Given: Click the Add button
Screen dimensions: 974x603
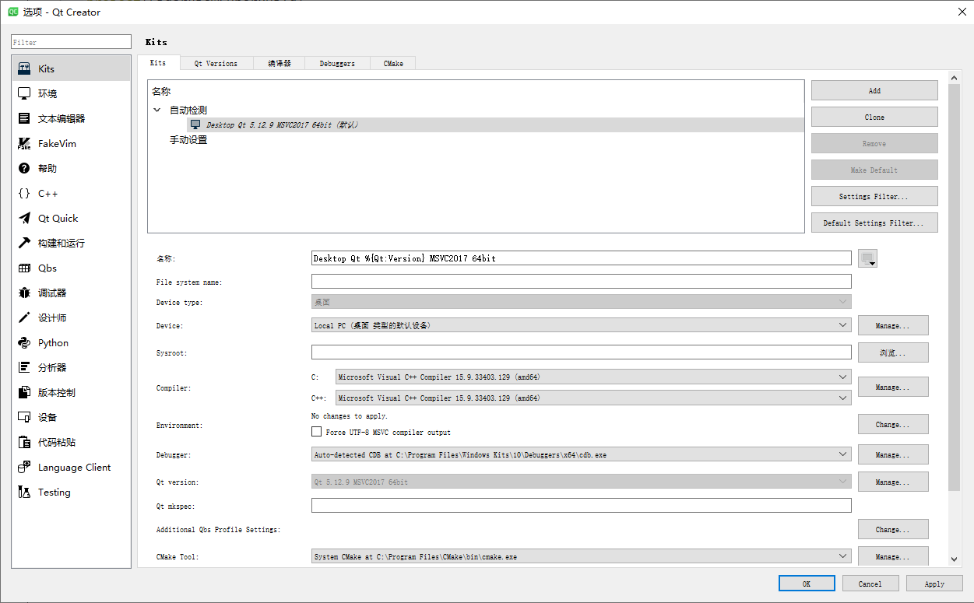Looking at the screenshot, I should (874, 90).
